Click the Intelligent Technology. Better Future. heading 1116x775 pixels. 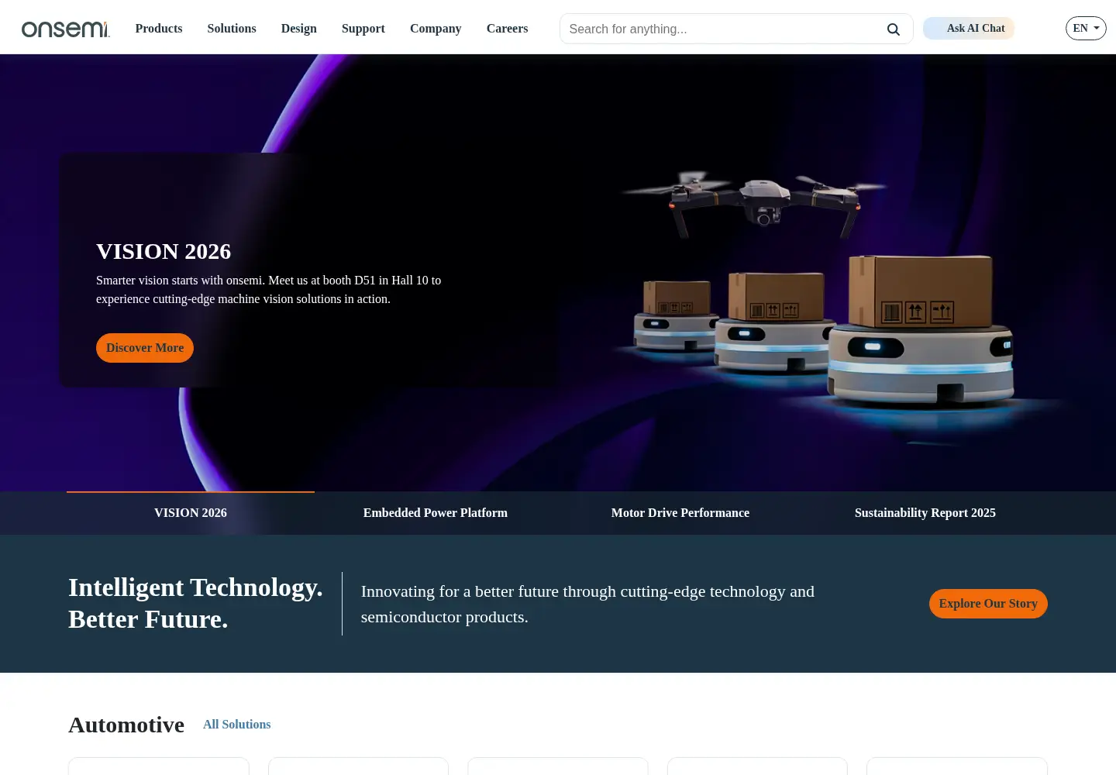point(195,604)
